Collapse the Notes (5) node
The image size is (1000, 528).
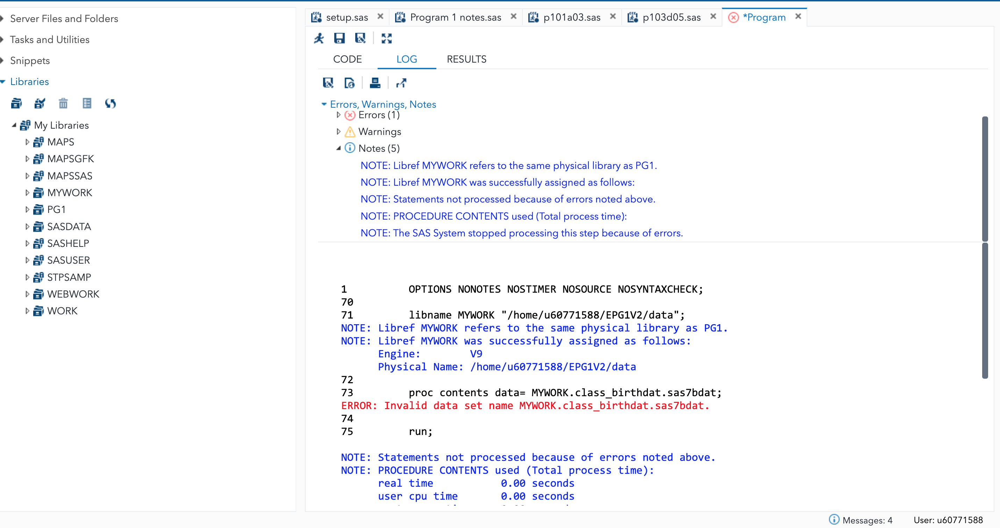[x=338, y=148]
